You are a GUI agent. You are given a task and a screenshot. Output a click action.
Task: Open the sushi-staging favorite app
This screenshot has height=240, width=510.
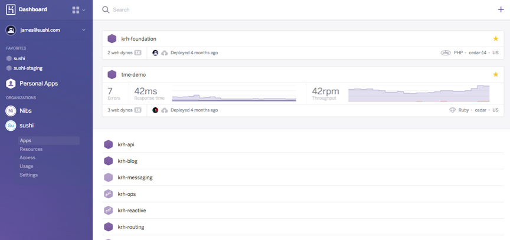coord(28,68)
